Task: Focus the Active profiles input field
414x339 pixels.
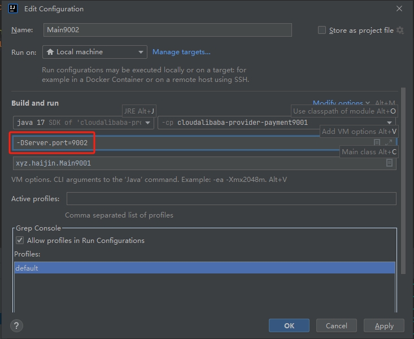Action: point(232,198)
